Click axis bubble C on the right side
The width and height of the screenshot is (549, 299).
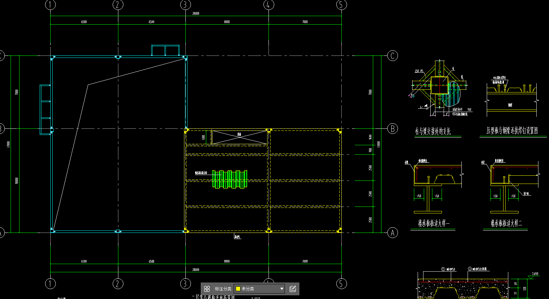point(393,55)
